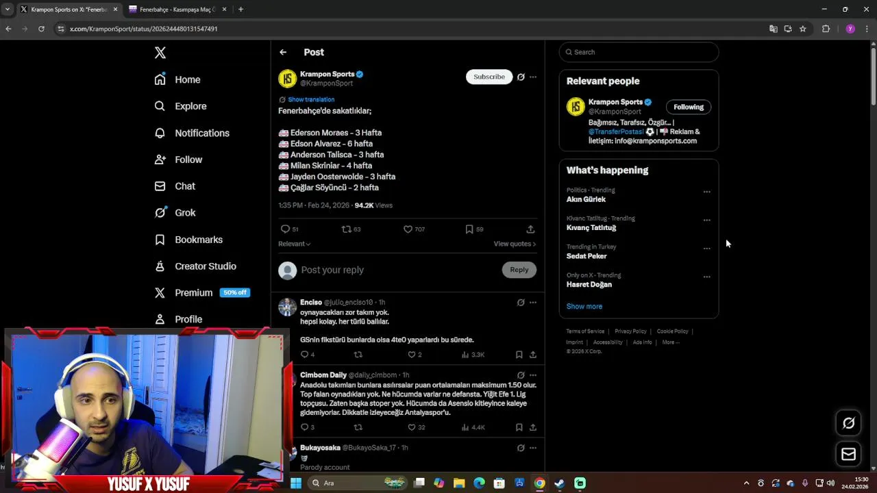Expand Relevant replies sort dropdown
This screenshot has width=877, height=493.
(294, 244)
